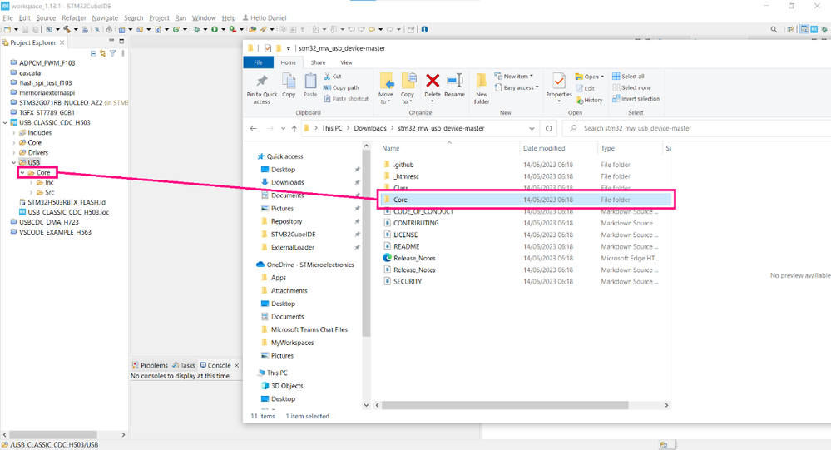Click the Project Explorer horizontal scrollbar

(53, 435)
